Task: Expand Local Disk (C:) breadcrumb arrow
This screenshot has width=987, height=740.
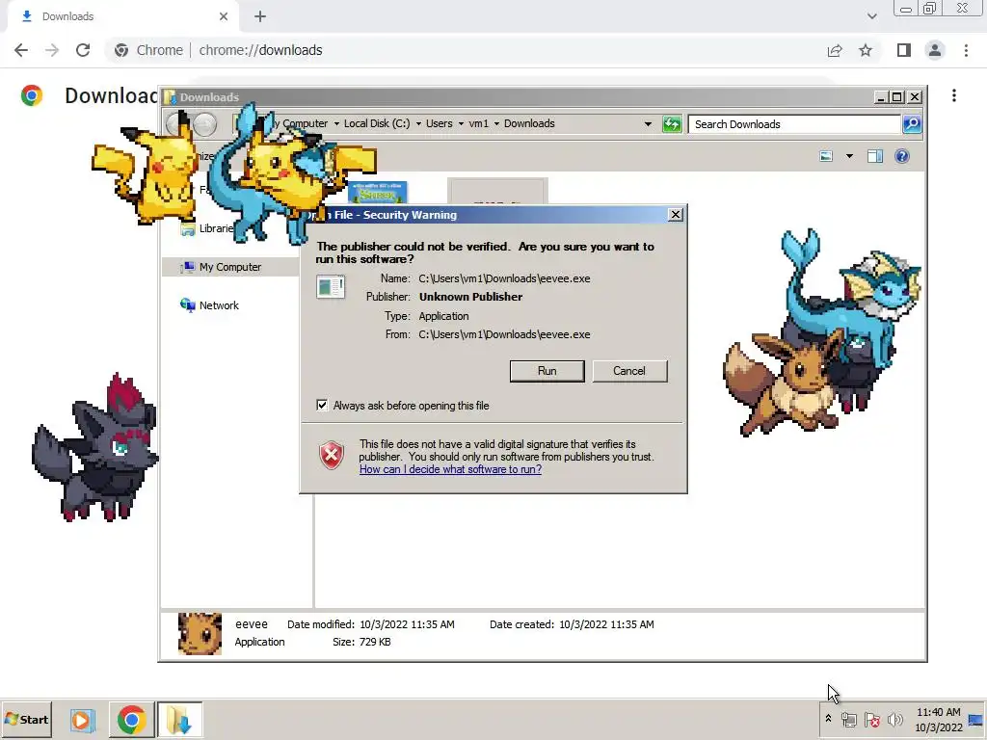Action: tap(418, 124)
